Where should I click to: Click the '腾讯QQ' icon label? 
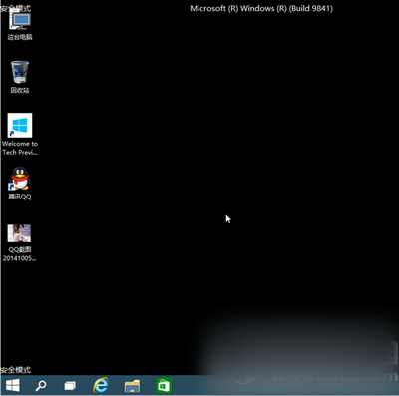(x=20, y=197)
